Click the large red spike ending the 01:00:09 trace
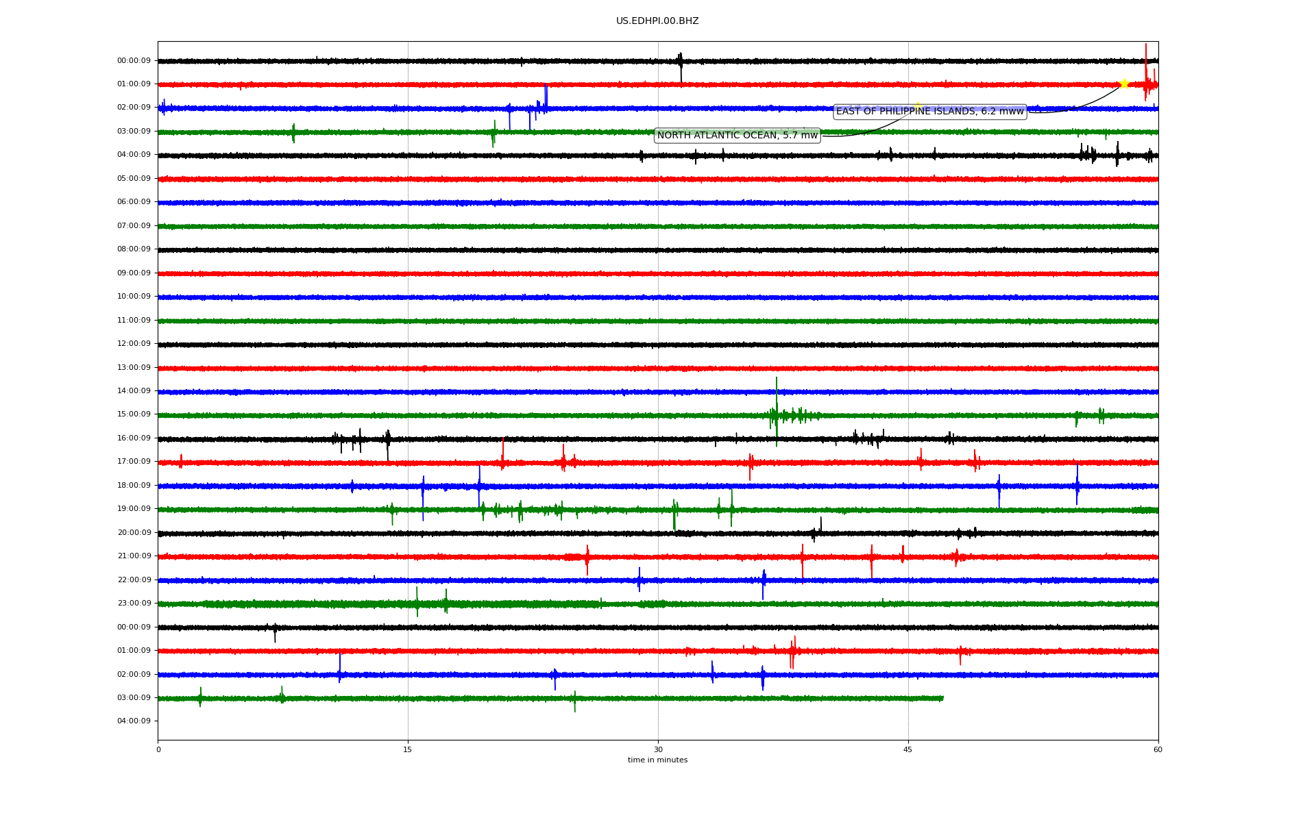This screenshot has width=1316, height=822. point(1145,72)
